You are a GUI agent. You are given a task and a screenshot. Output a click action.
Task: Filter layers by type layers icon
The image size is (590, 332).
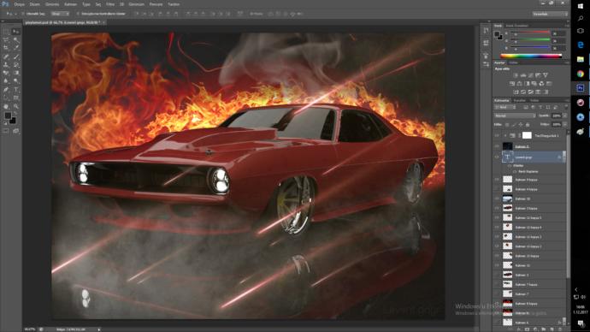(x=540, y=107)
